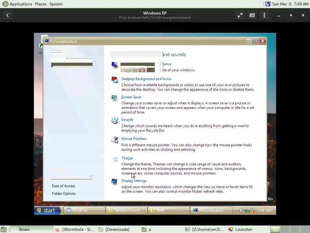Open Display Settings link

134,181
